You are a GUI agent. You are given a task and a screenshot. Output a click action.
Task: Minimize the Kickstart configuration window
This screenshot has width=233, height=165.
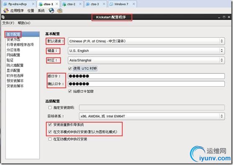tap(219, 17)
